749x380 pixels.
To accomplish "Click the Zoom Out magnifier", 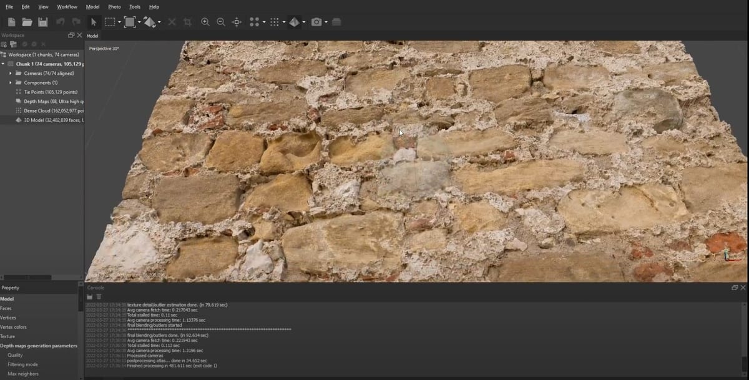I will click(220, 22).
